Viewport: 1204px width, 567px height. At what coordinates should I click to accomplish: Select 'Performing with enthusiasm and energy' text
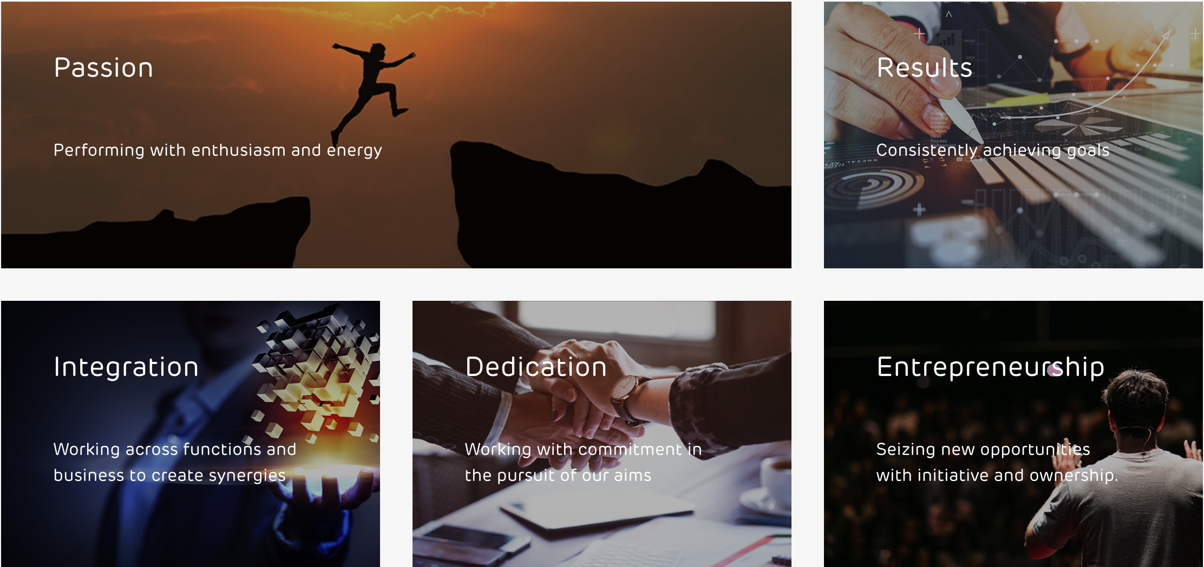[218, 150]
